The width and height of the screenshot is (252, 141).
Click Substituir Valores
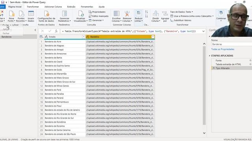pyautogui.click(x=181, y=20)
